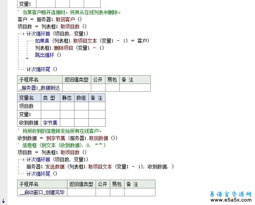This screenshot has height=205, width=255.
Task: Select comment 将所收到的信息转发给所有在线客户
Action: (60, 131)
